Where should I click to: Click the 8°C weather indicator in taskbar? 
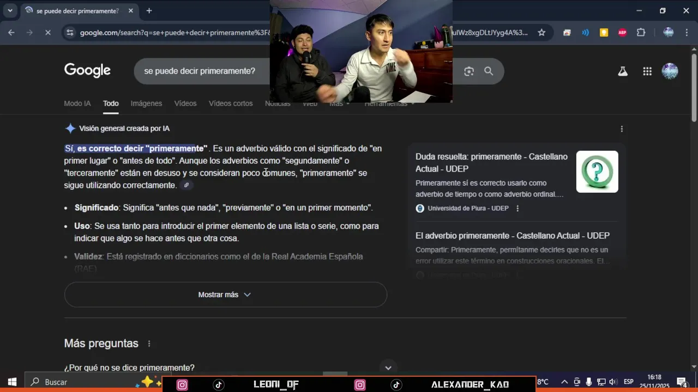tap(543, 382)
